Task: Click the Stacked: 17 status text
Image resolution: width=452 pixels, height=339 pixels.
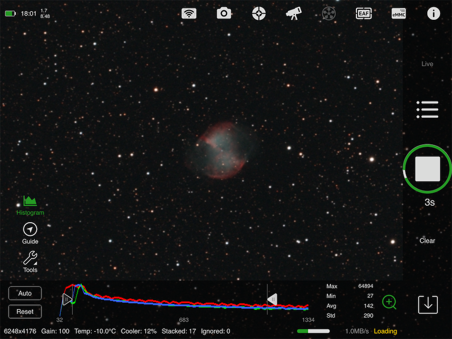Action: [x=179, y=331]
